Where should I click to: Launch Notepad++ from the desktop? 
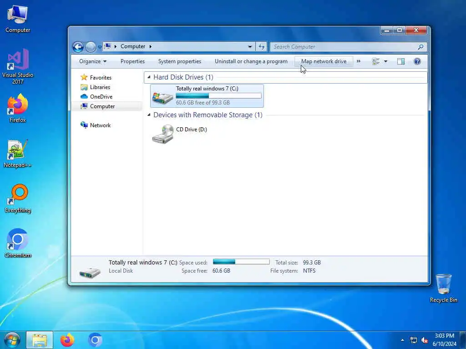[18, 154]
